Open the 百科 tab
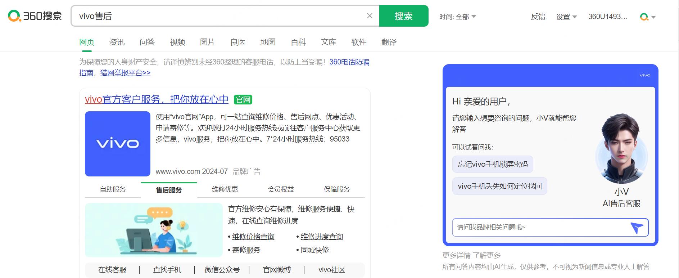Viewport: 679px width, 278px height. [298, 42]
